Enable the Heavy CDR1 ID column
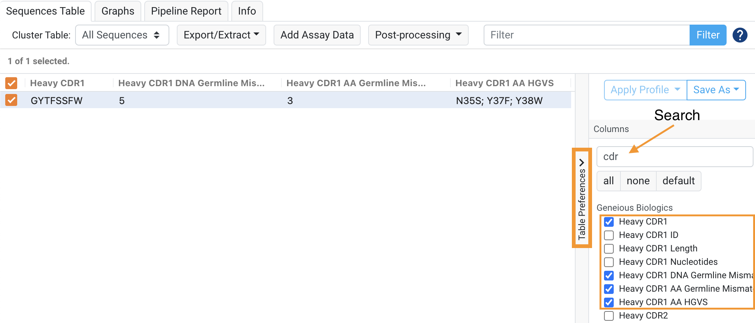The height and width of the screenshot is (323, 755). [609, 235]
